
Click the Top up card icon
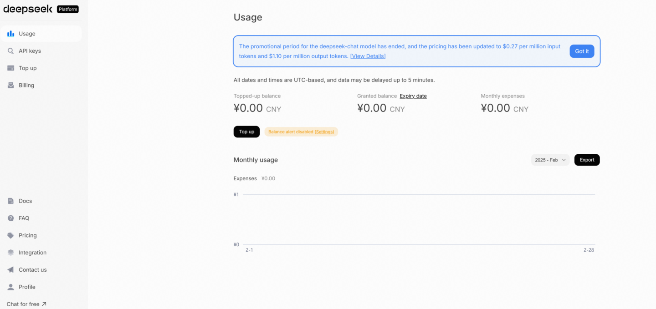pos(10,68)
